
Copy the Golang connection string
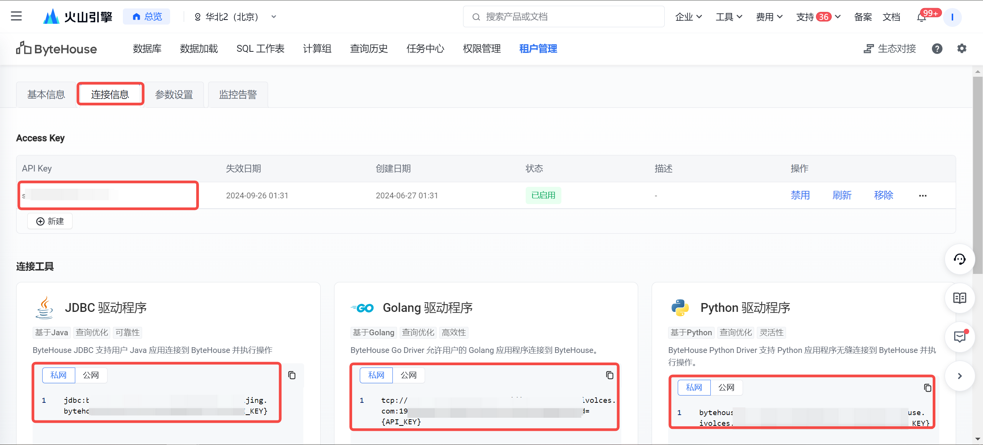(610, 375)
